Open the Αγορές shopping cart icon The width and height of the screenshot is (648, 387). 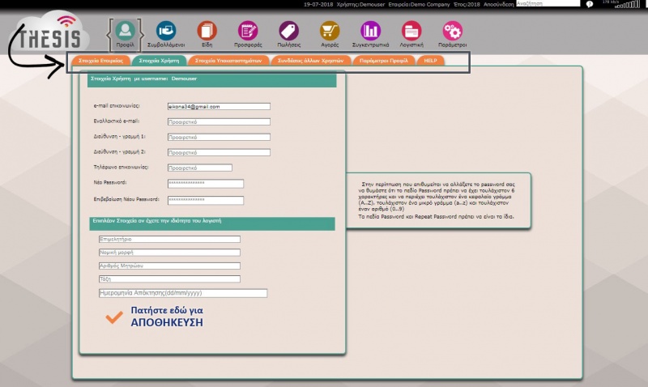(330, 32)
